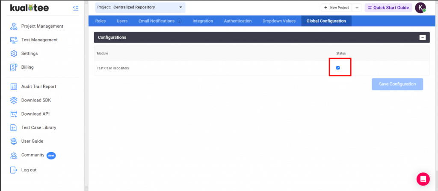438x191 pixels.
Task: Click the Test Case Repository module text
Action: click(113, 68)
